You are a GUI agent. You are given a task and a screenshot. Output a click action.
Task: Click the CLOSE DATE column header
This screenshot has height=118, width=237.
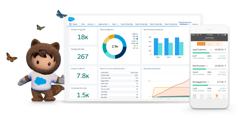[x=104, y=73]
